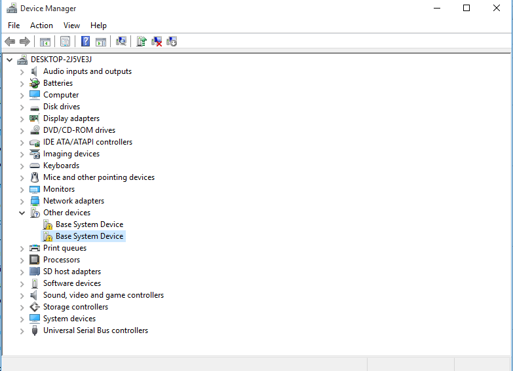513x371 pixels.
Task: Open the Help menu
Action: coord(98,26)
